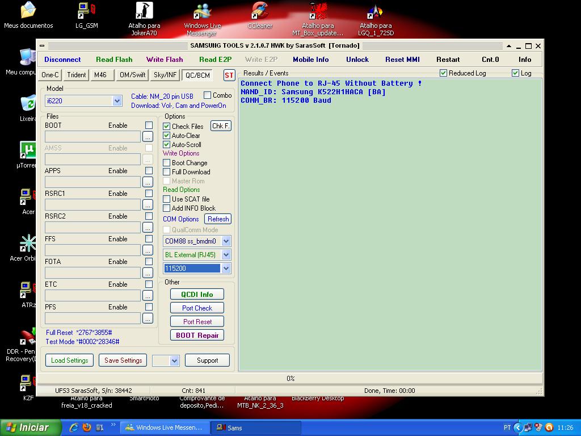Image resolution: width=581 pixels, height=436 pixels.
Task: Select the Atalho para MT_Box_update shortcut
Action: pos(318,19)
